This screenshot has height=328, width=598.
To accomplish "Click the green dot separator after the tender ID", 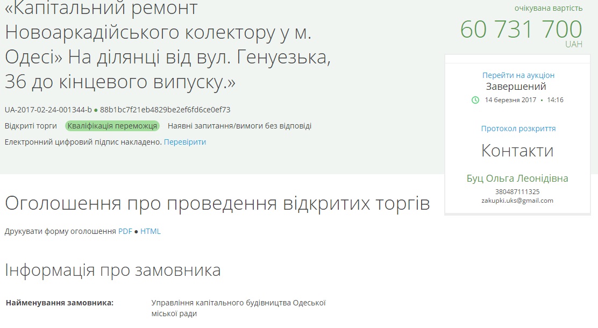I will coord(96,110).
